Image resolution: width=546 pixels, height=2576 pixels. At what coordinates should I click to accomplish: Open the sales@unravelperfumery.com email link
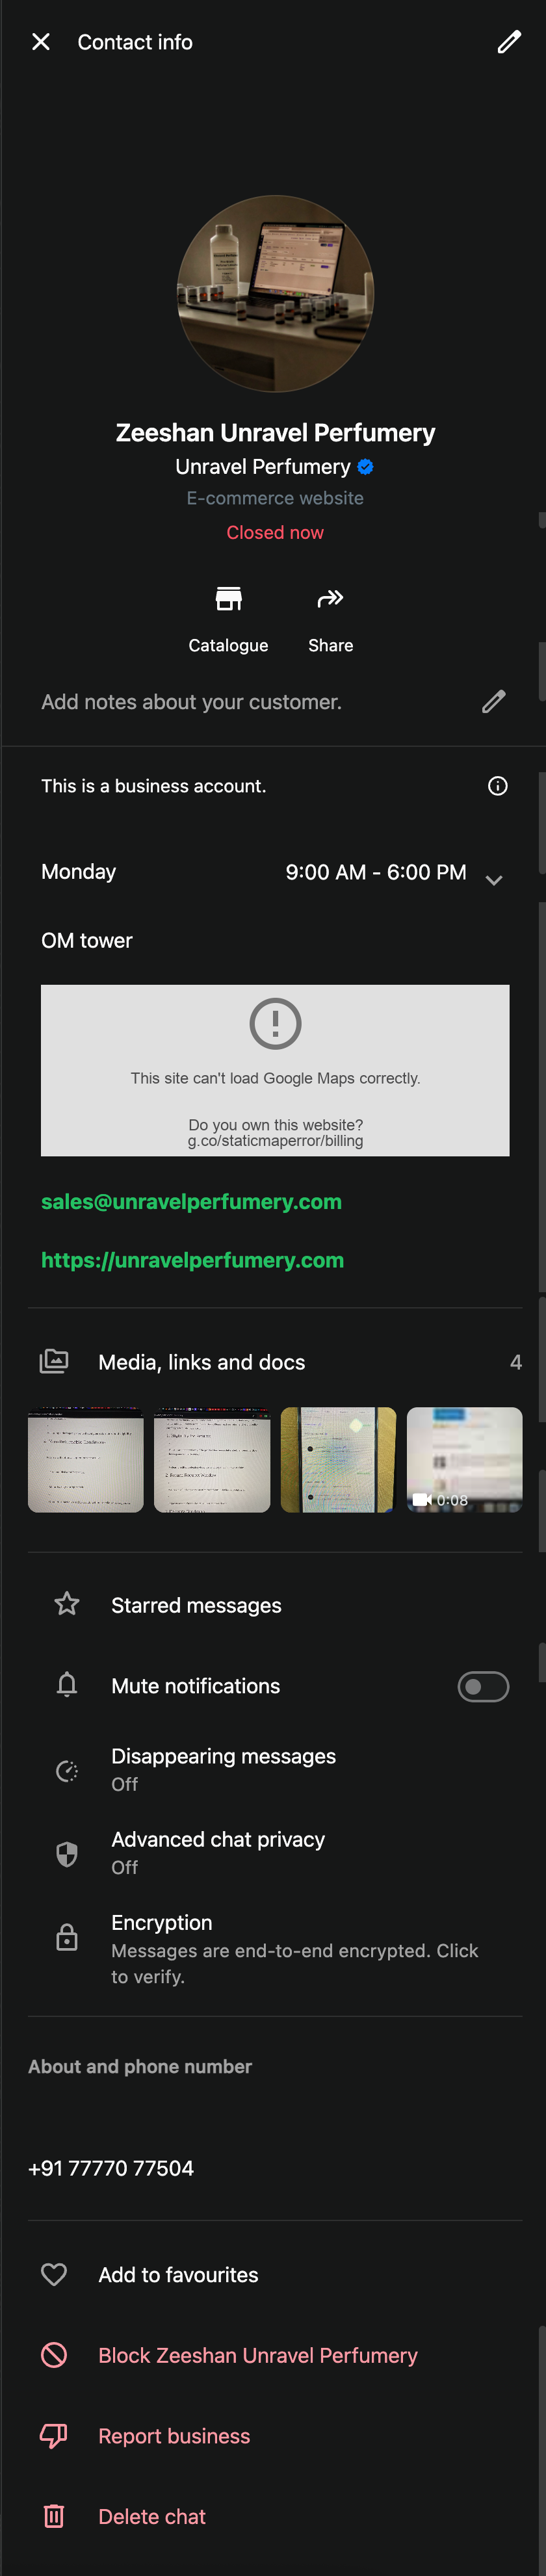pyautogui.click(x=191, y=1202)
